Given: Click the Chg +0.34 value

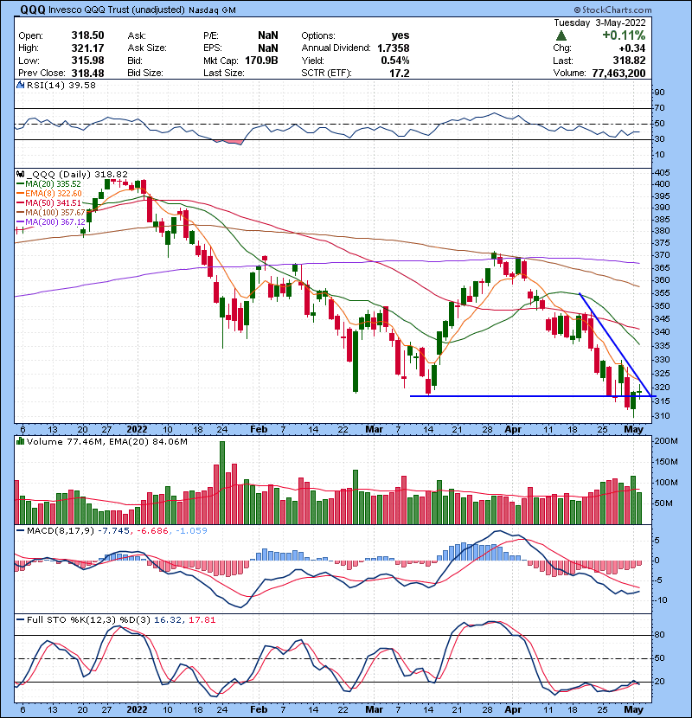Looking at the screenshot, I should pos(632,48).
